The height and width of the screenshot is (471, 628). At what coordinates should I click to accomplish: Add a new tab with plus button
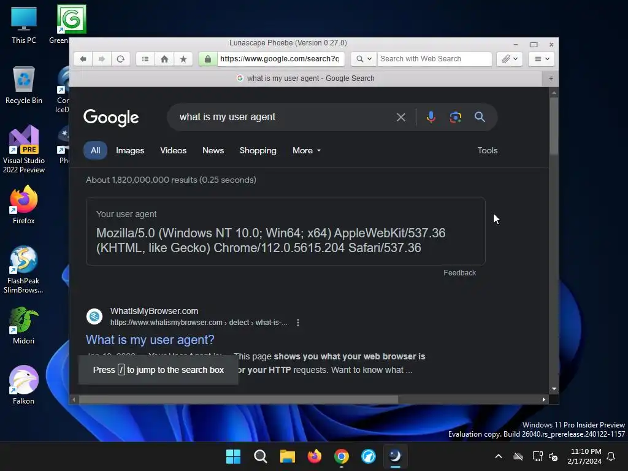[x=551, y=78]
